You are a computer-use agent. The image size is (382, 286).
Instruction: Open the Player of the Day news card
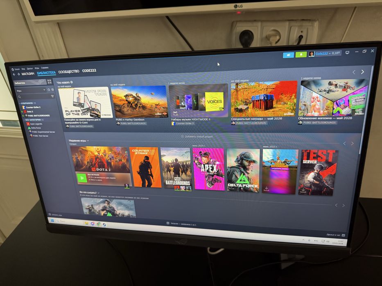pyautogui.click(x=85, y=103)
